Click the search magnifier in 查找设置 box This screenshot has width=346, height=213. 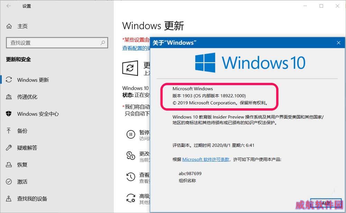tap(103, 43)
